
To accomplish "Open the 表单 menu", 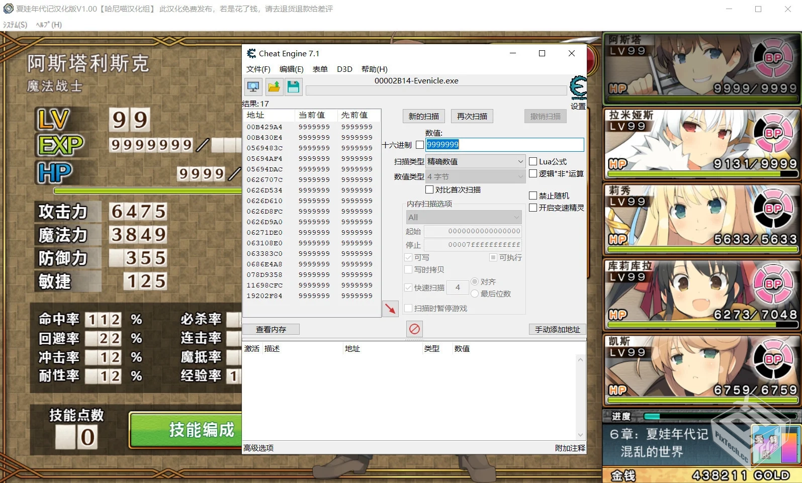I will tap(320, 69).
